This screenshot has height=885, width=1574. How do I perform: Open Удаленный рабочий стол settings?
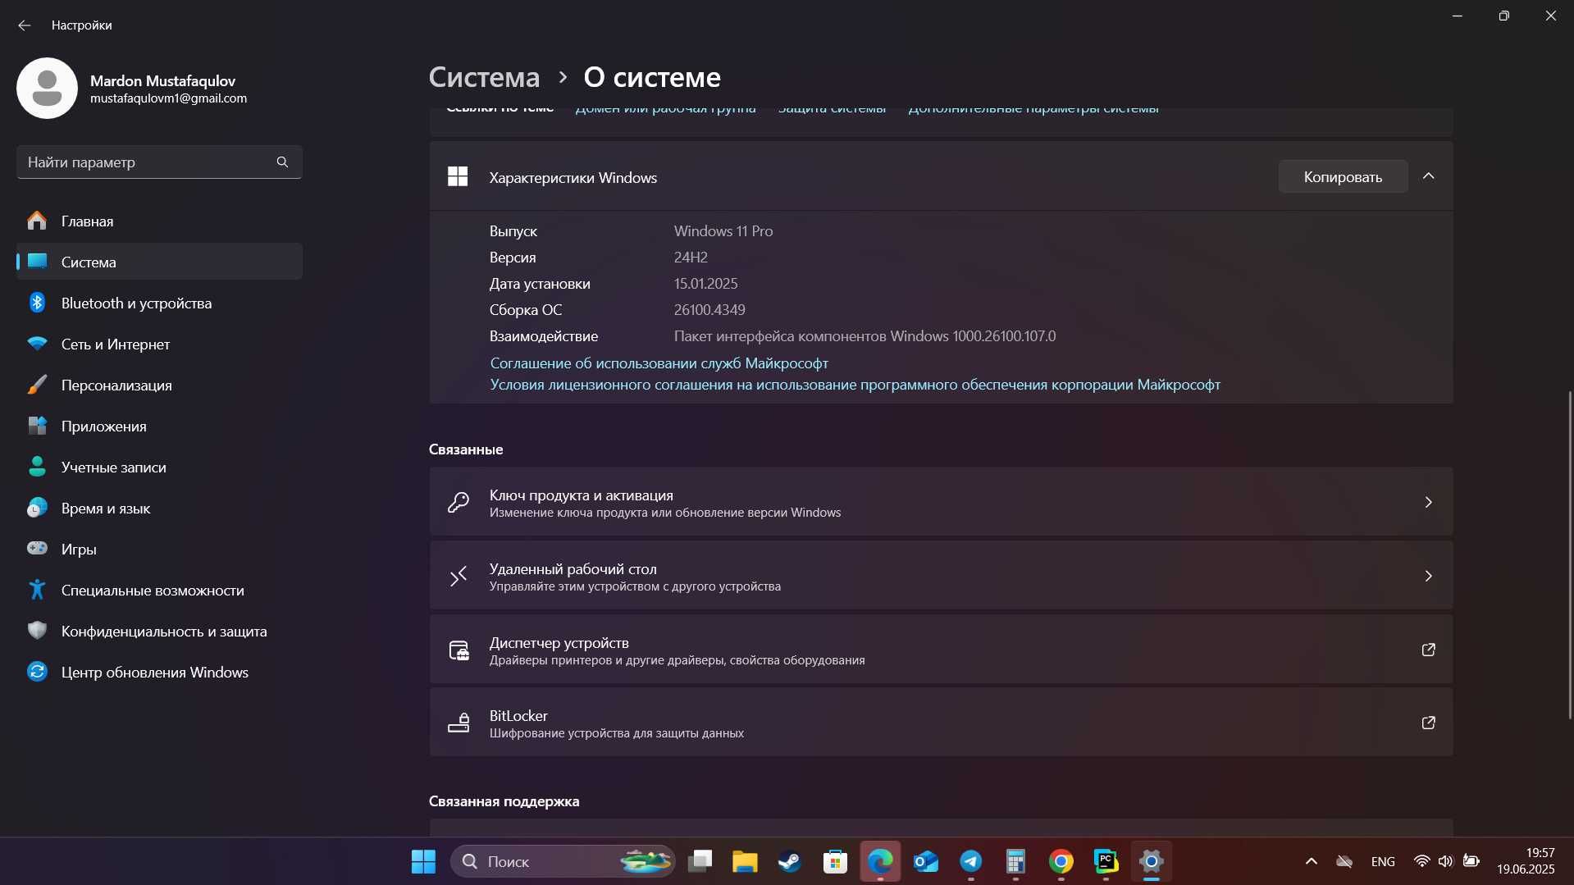(x=941, y=576)
